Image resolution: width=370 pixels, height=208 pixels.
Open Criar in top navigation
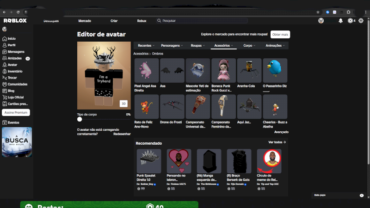[x=114, y=21]
